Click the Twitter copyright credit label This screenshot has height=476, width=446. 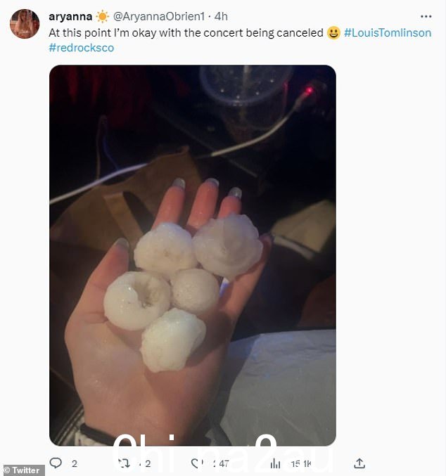(23, 470)
